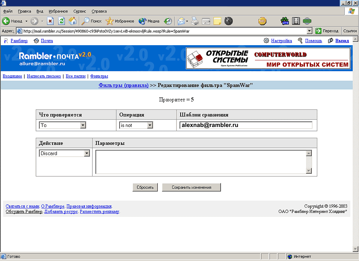
Task: Open the Ссылки links bar
Action: [x=350, y=31]
